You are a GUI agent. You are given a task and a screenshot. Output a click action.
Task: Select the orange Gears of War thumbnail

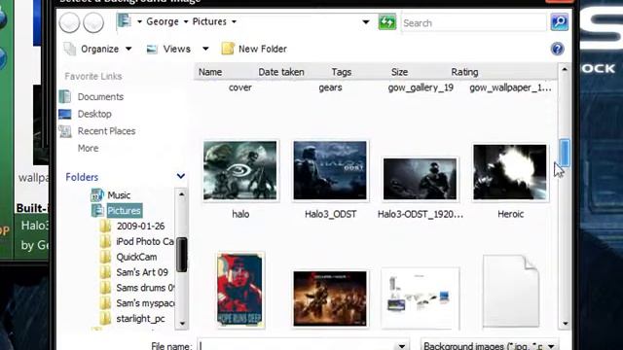[x=330, y=298]
